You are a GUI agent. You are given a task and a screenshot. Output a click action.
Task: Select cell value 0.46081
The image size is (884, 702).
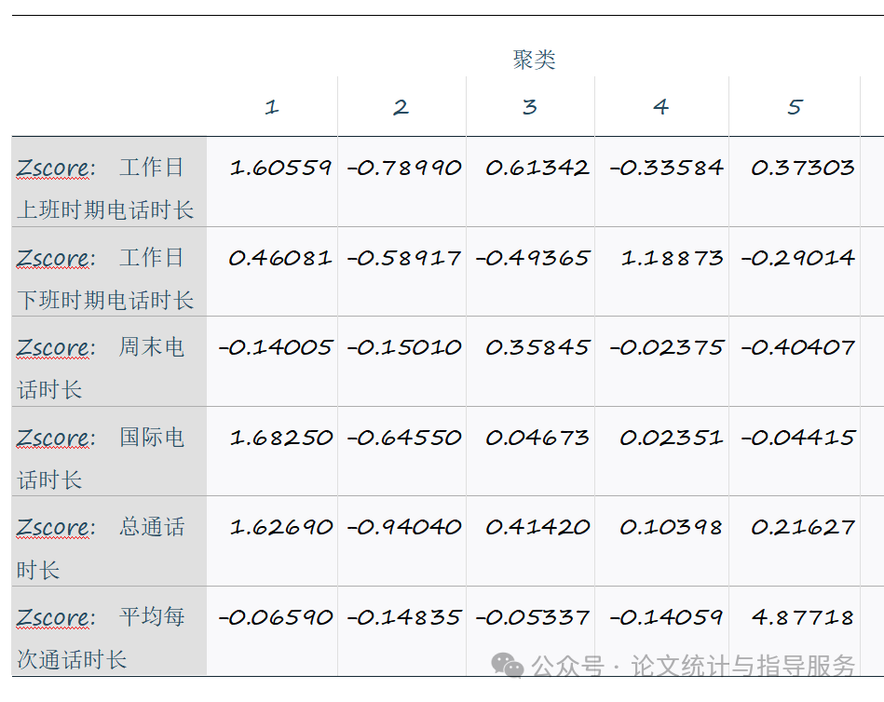280,258
